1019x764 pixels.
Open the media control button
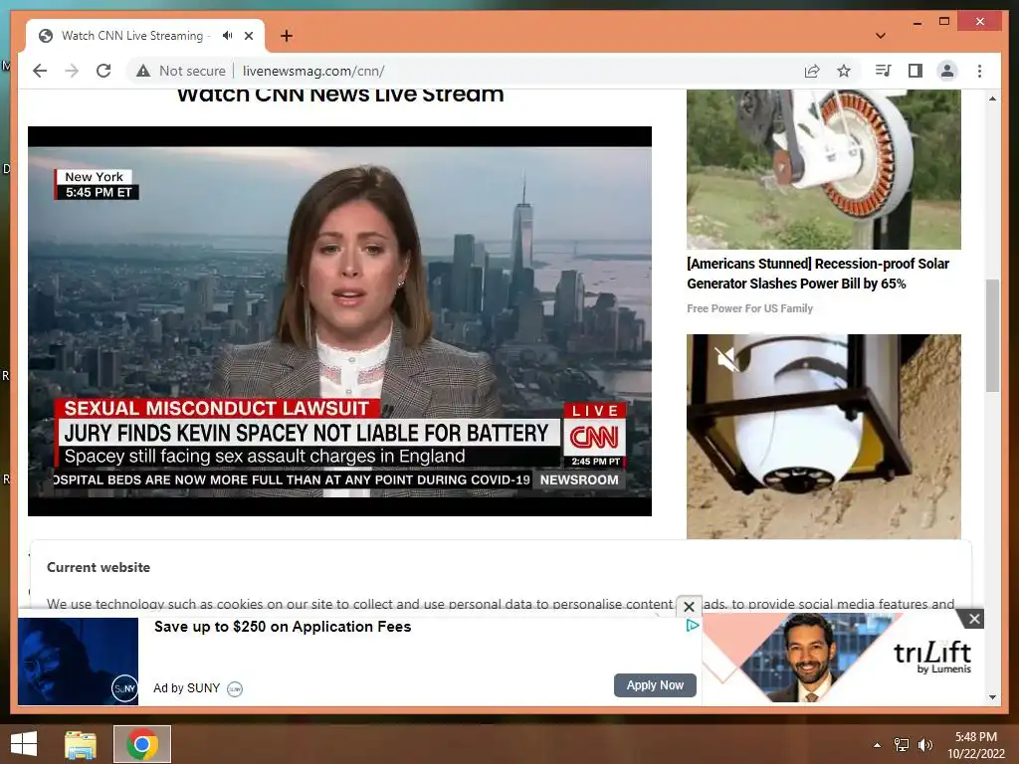click(884, 71)
